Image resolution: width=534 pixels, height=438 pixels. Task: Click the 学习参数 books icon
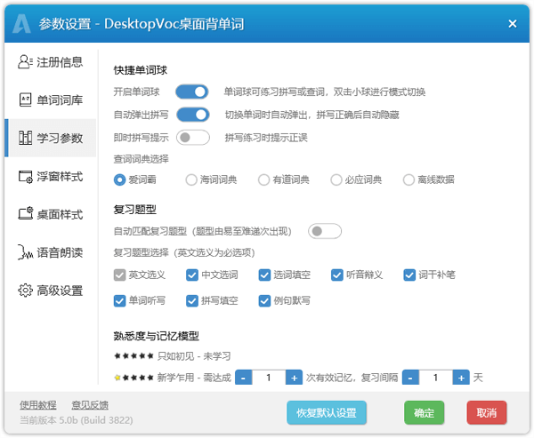(25, 138)
